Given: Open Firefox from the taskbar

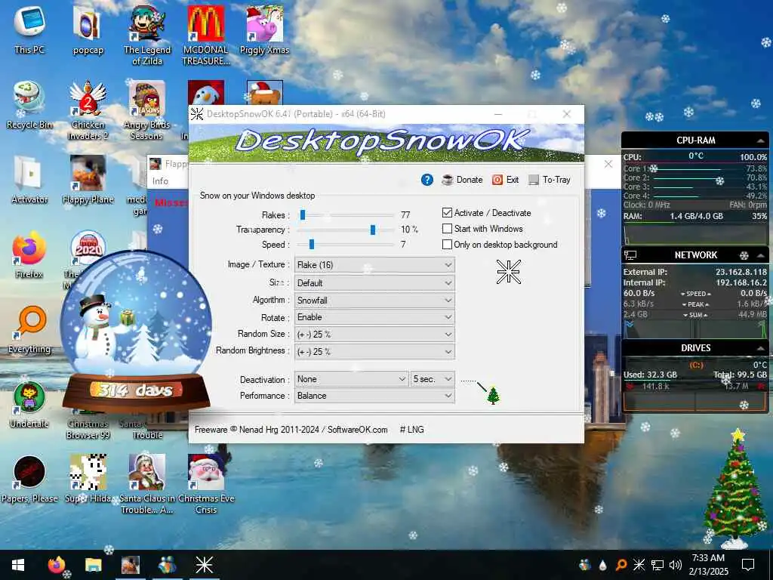Looking at the screenshot, I should 56,565.
